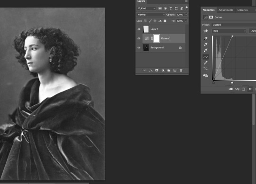Image resolution: width=256 pixels, height=184 pixels.
Task: Open the RGB channel dropdown
Action: (x=229, y=31)
